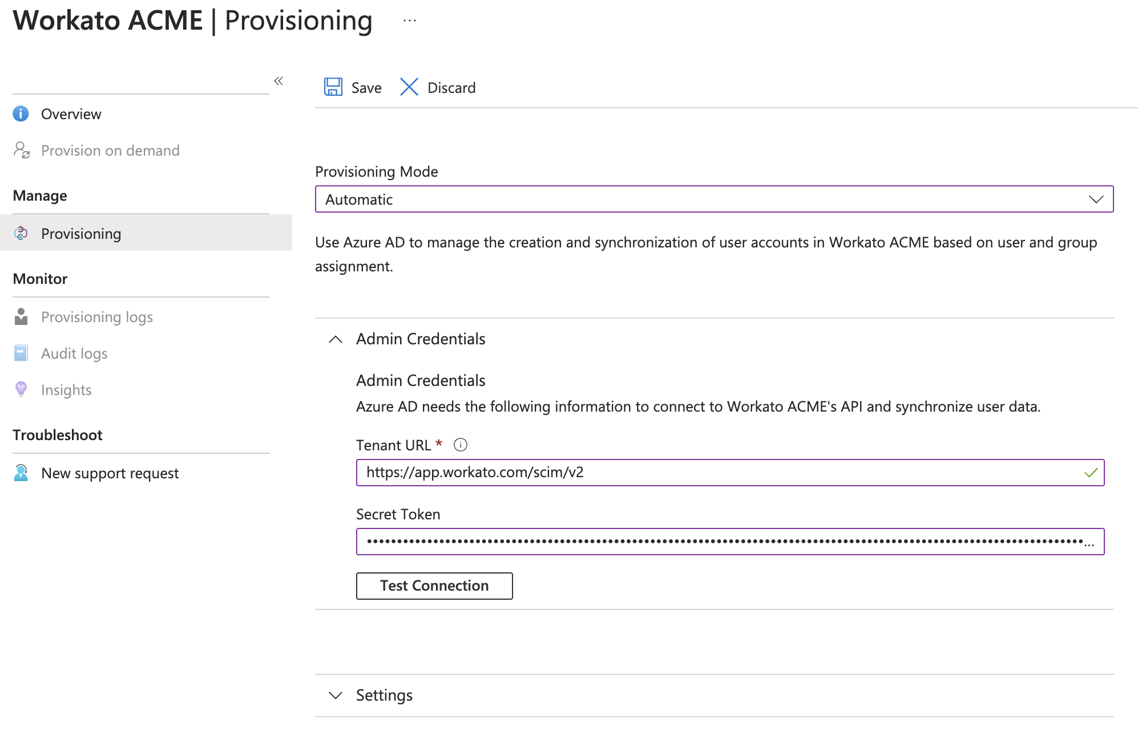1138x732 pixels.
Task: Switch to the Provisioning sidebar item
Action: click(x=80, y=233)
